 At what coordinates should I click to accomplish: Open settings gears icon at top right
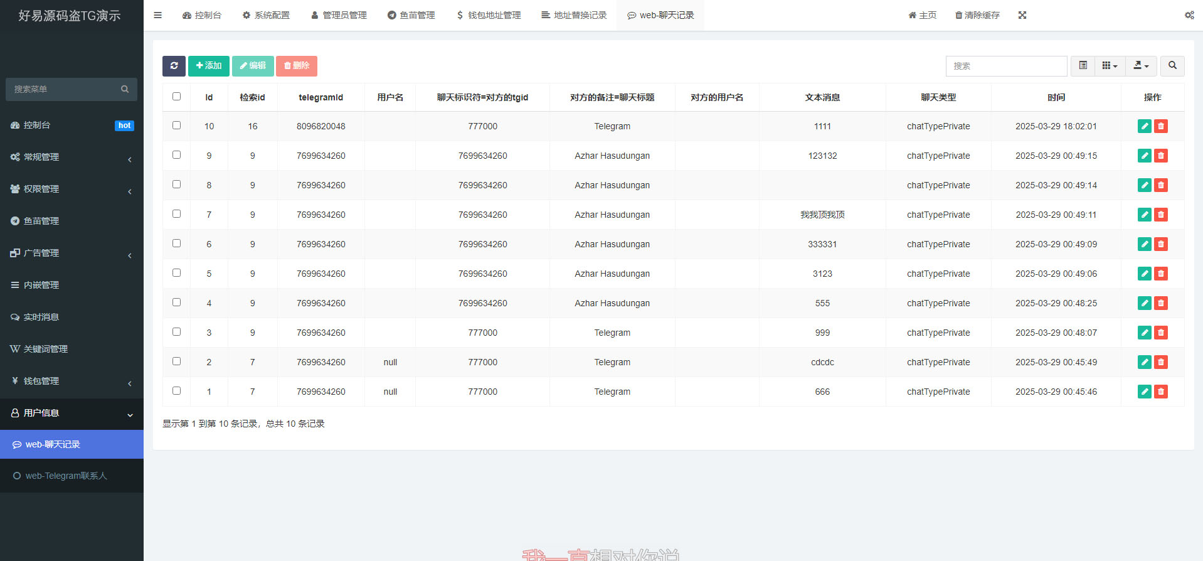pyautogui.click(x=1189, y=15)
